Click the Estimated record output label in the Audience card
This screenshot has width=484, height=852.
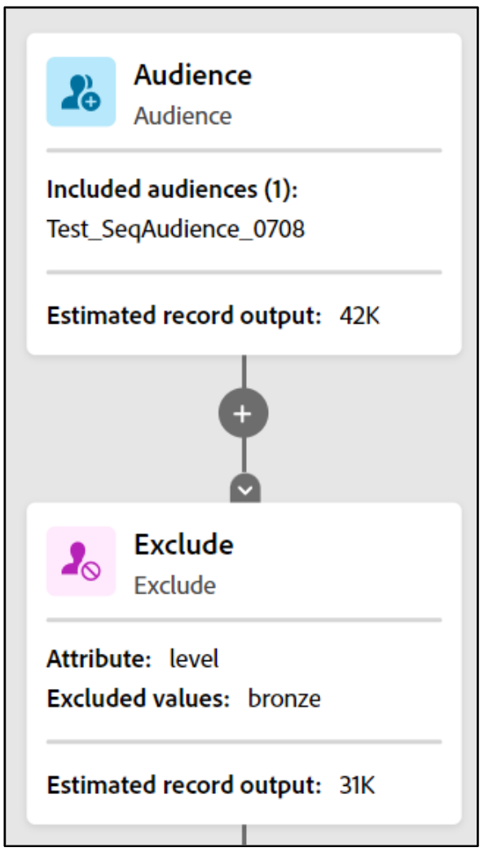point(184,316)
